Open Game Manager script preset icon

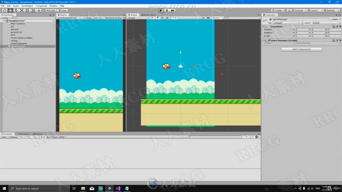pyautogui.click(x=337, y=40)
